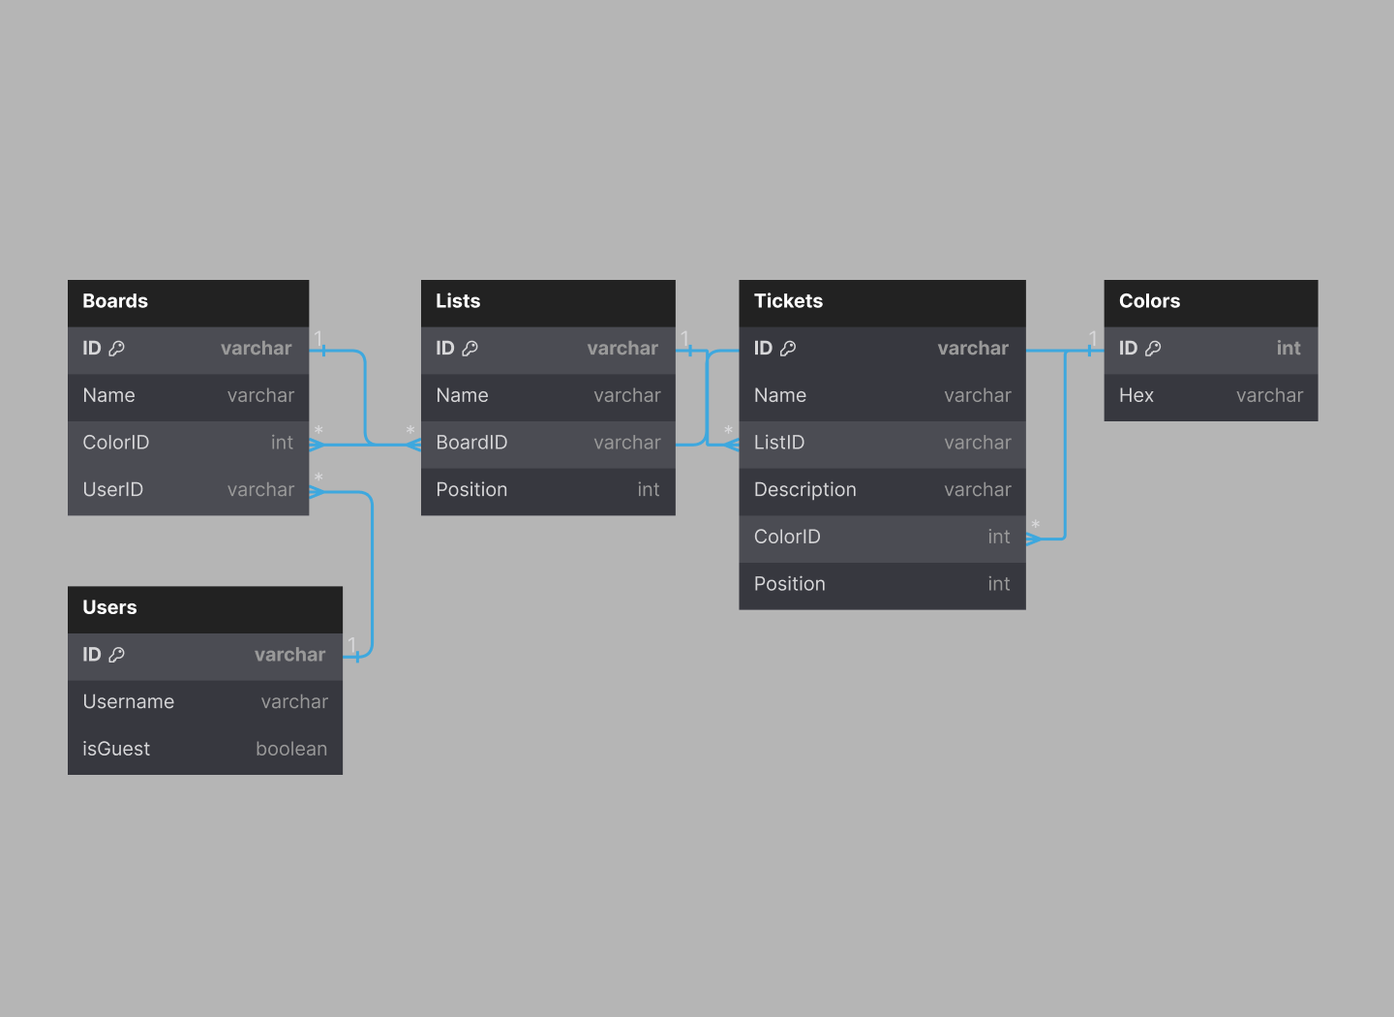The height and width of the screenshot is (1017, 1394).
Task: Click the Username field in Users table
Action: click(205, 703)
